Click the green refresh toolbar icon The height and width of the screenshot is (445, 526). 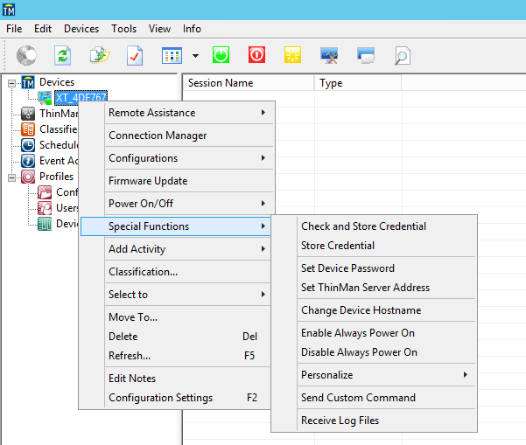[62, 55]
